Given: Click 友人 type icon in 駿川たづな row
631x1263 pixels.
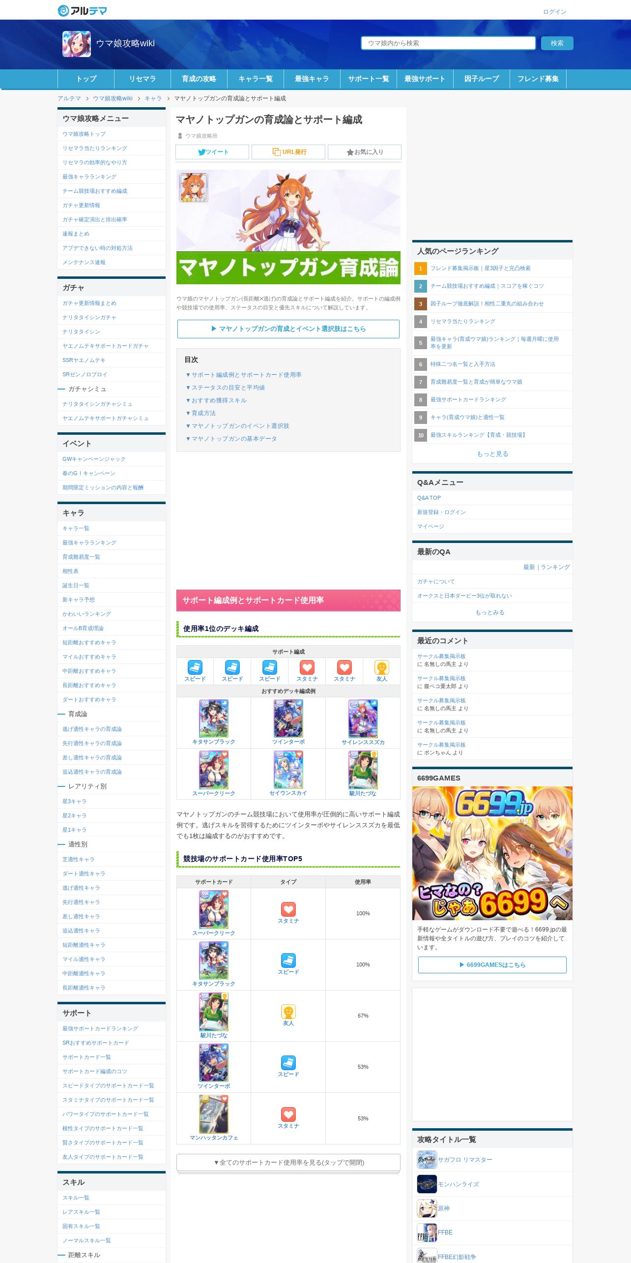Looking at the screenshot, I should click(288, 1012).
